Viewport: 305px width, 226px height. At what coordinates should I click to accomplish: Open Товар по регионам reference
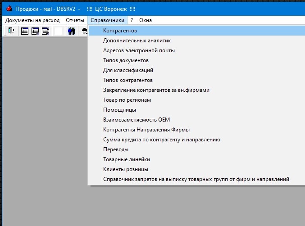click(197, 100)
